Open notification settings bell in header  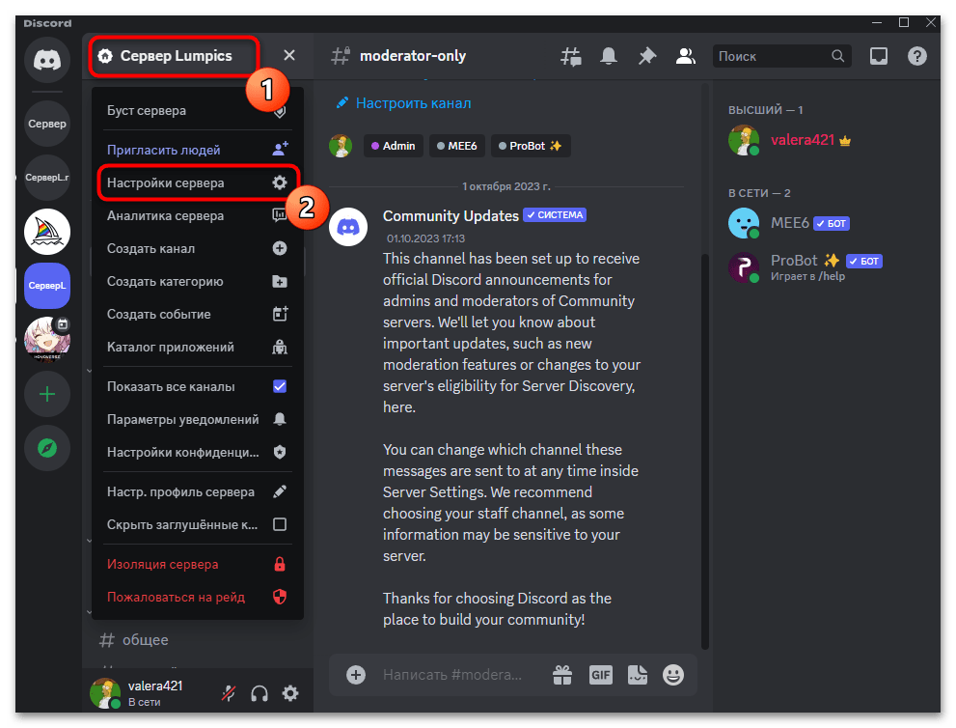pos(609,56)
